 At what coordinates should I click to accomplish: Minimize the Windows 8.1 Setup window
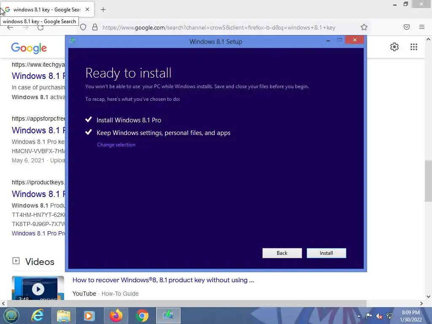[x=328, y=40]
